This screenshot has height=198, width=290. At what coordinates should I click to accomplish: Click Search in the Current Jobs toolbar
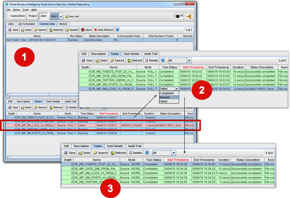click(40, 30)
